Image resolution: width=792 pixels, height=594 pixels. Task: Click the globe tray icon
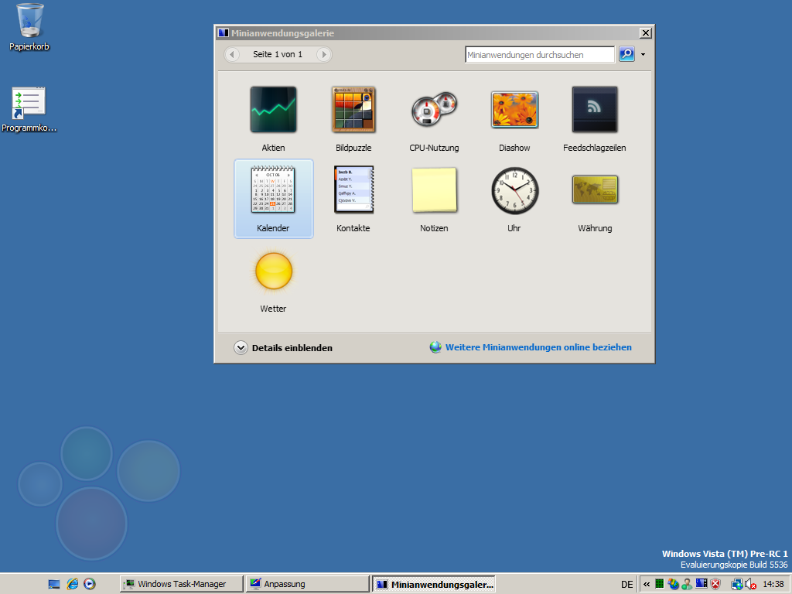tap(673, 584)
